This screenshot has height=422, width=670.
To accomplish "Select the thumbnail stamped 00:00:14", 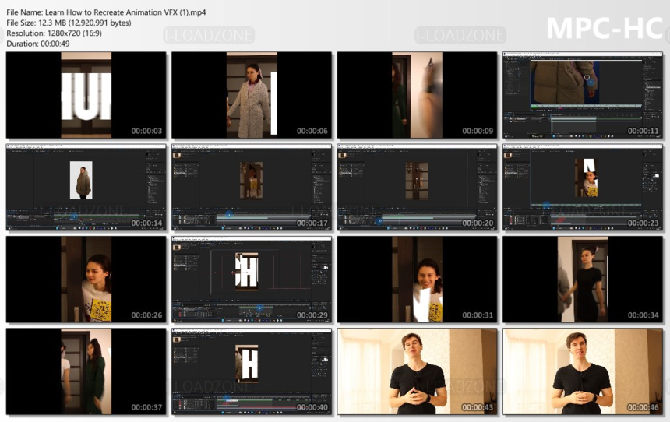I will [x=86, y=187].
